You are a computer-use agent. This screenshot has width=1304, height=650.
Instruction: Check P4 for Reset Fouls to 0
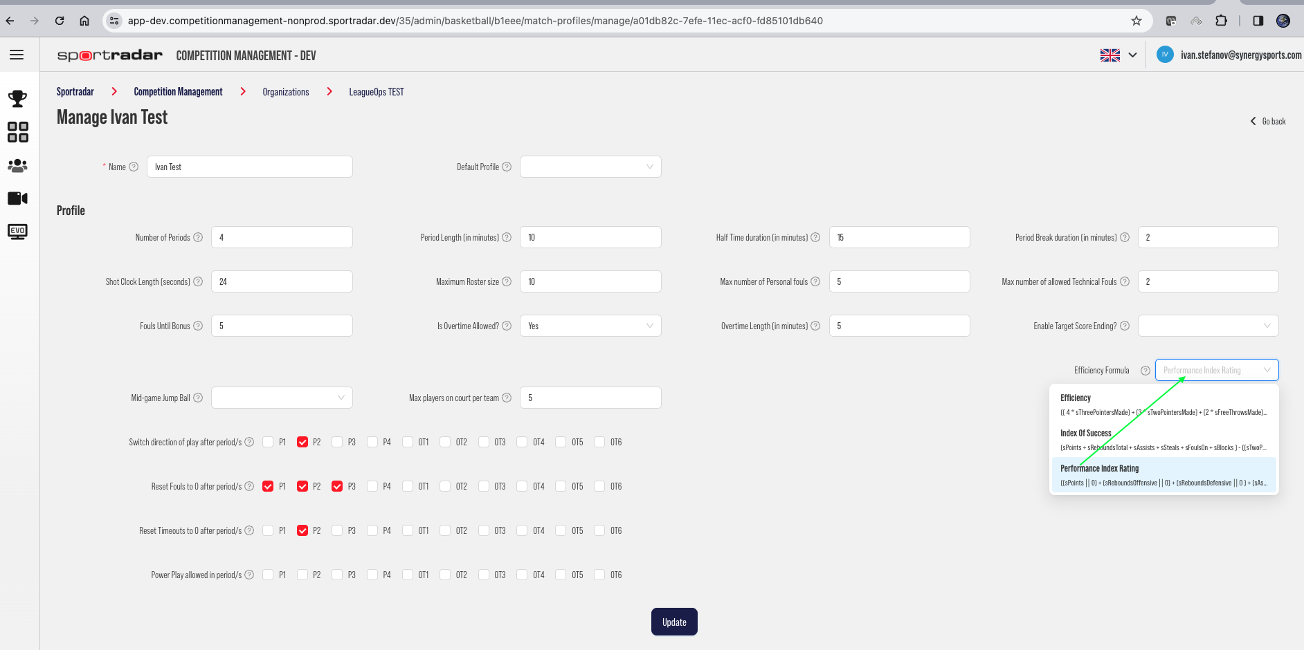pyautogui.click(x=372, y=486)
